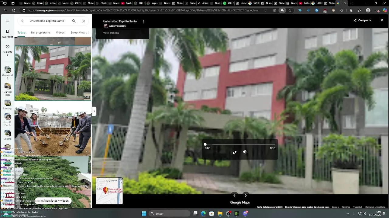Open the Copilot sidebar icon

click(x=385, y=10)
